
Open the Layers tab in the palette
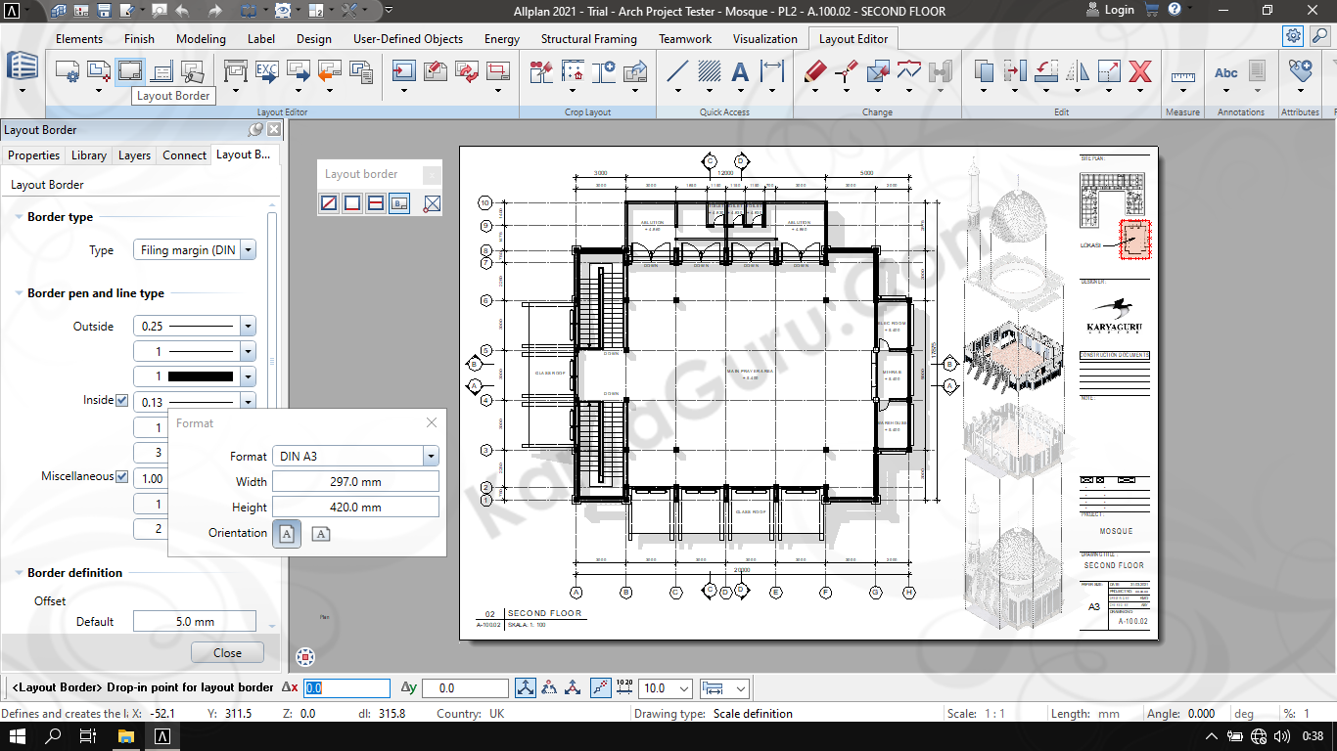coord(134,155)
